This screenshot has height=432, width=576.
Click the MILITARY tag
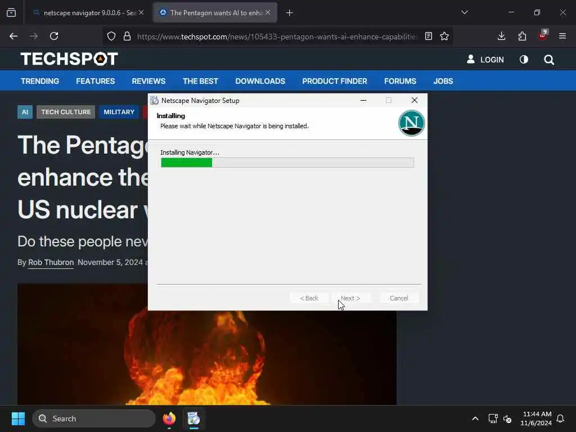click(119, 112)
